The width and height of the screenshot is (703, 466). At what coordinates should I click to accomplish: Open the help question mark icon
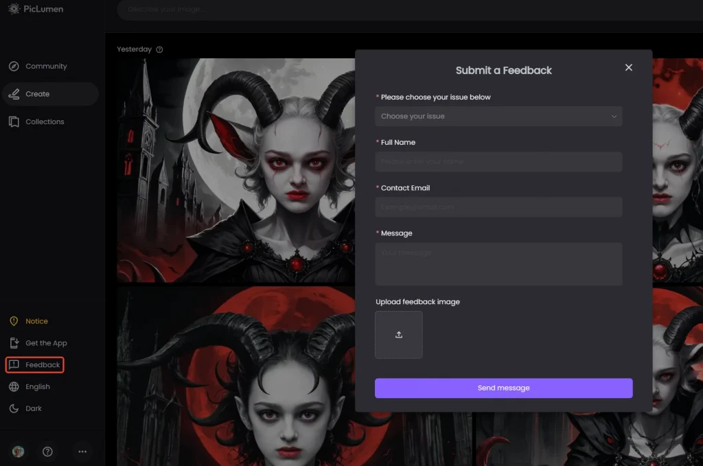point(47,452)
